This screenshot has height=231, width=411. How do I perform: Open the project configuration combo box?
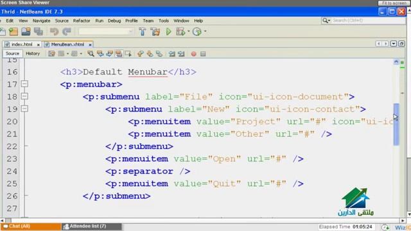[x=105, y=31]
